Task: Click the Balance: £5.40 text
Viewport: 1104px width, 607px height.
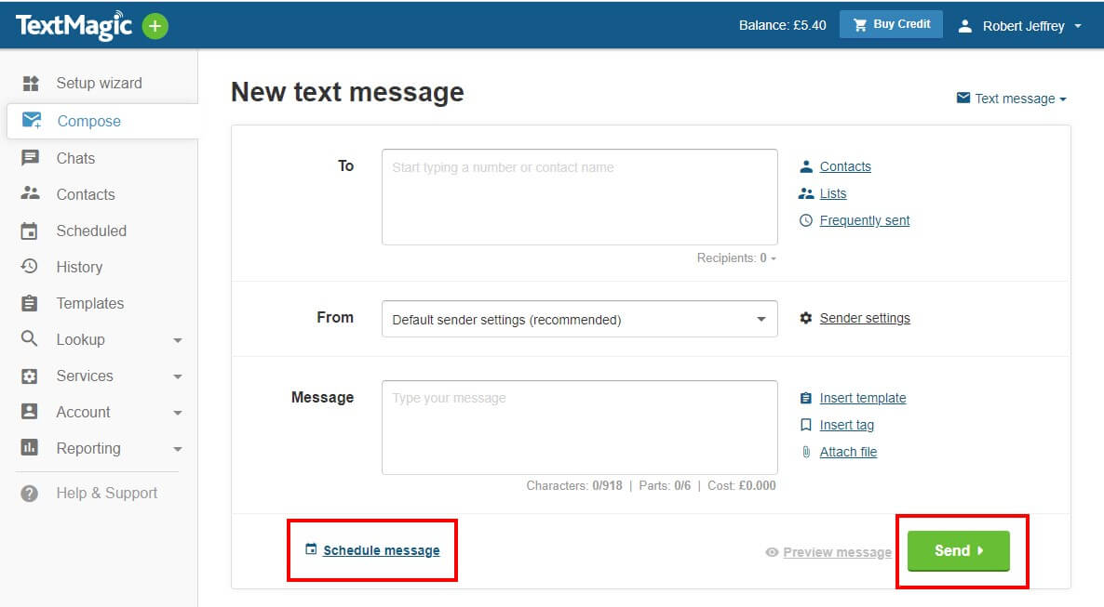Action: 782,25
